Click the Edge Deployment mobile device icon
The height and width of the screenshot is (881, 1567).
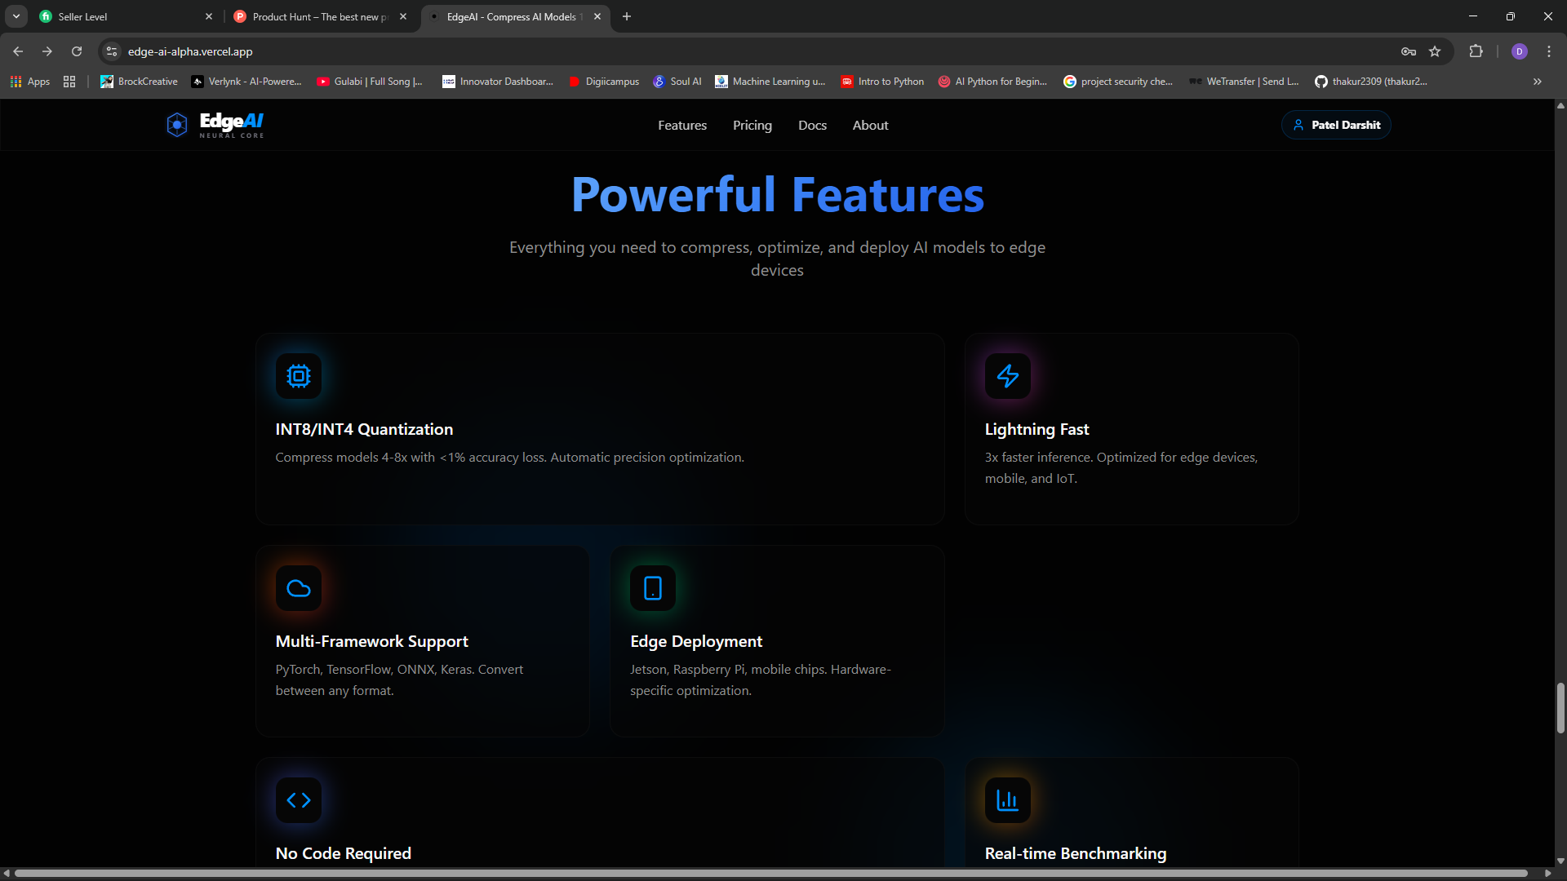click(x=651, y=588)
